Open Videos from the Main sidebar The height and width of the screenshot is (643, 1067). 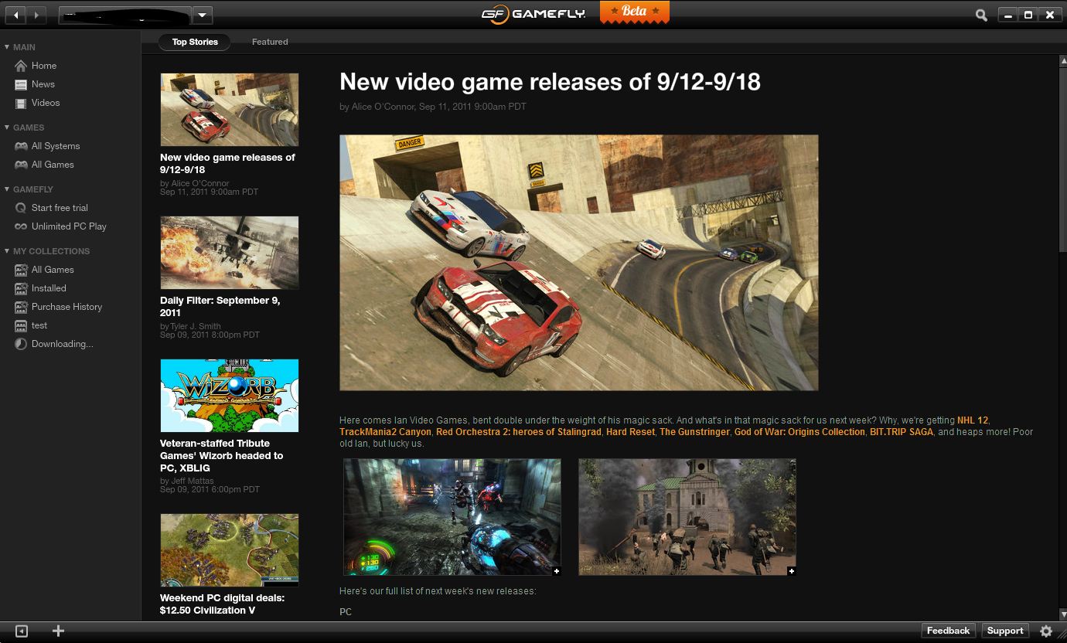click(x=45, y=102)
